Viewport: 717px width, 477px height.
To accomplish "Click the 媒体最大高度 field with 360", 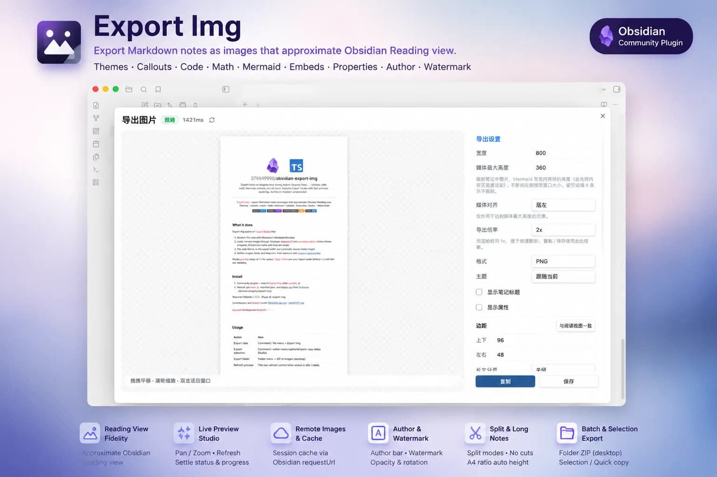I will coord(563,167).
